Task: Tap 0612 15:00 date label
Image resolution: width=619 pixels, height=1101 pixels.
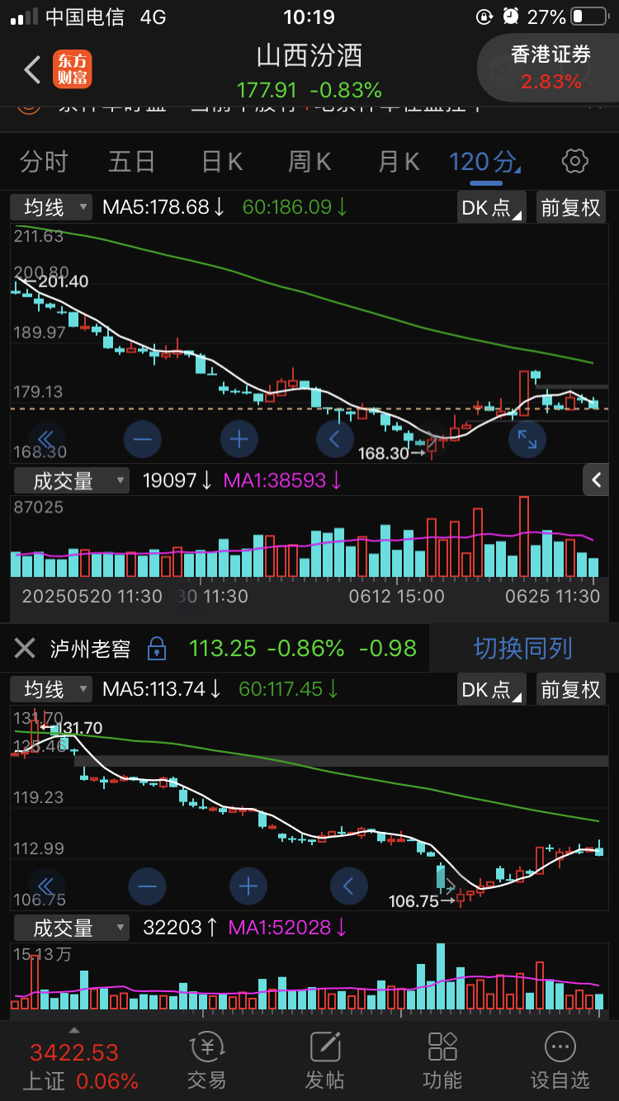Action: click(x=396, y=596)
